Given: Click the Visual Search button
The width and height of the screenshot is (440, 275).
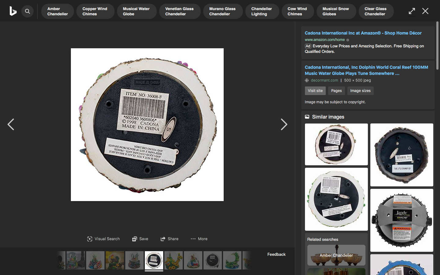Looking at the screenshot, I should pos(104,239).
